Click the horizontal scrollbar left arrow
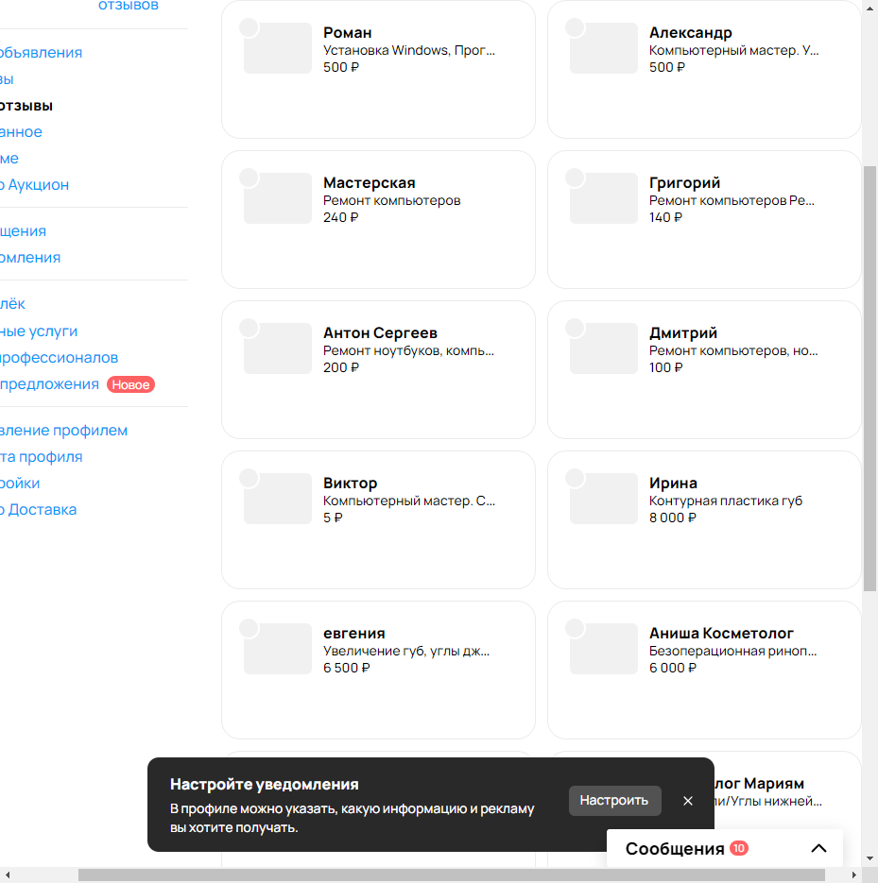The image size is (878, 883). 7,875
